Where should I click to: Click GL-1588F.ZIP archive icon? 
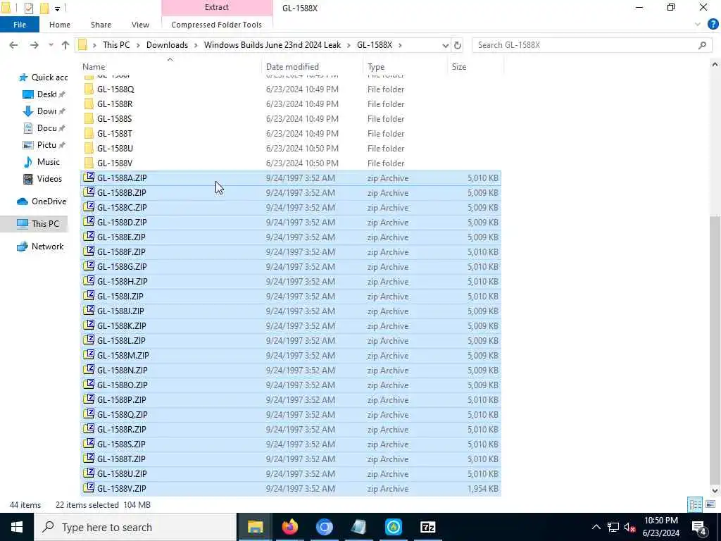(x=89, y=251)
